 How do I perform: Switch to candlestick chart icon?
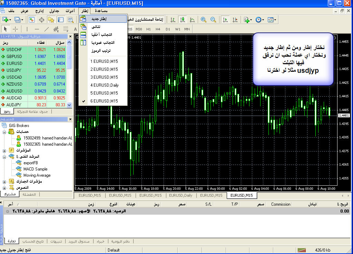(x=183, y=20)
